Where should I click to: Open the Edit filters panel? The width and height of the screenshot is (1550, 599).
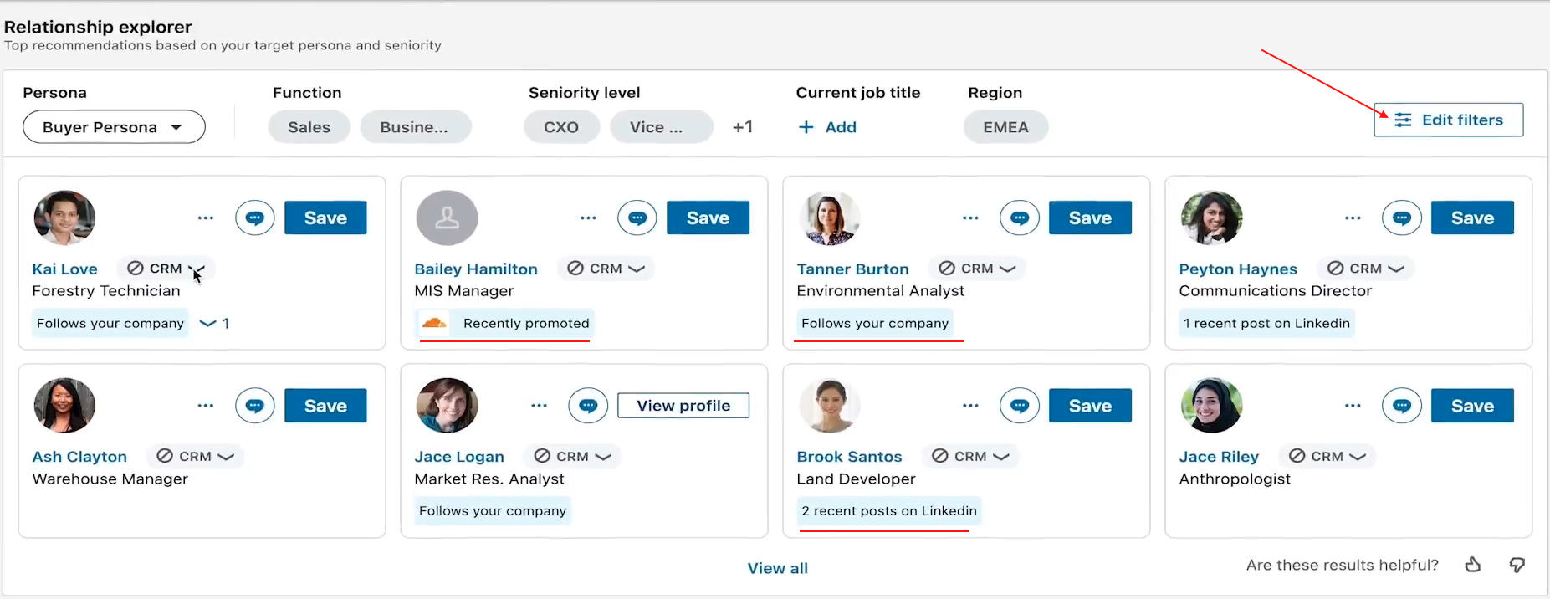[1448, 120]
